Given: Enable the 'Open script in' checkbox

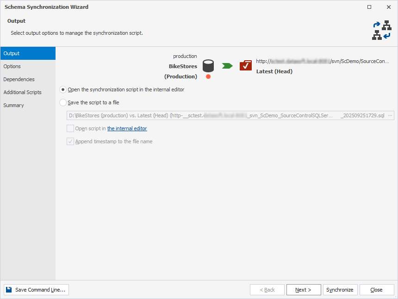Looking at the screenshot, I should [70, 128].
